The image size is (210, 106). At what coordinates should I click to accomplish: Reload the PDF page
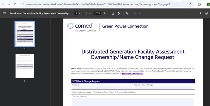point(15,4)
